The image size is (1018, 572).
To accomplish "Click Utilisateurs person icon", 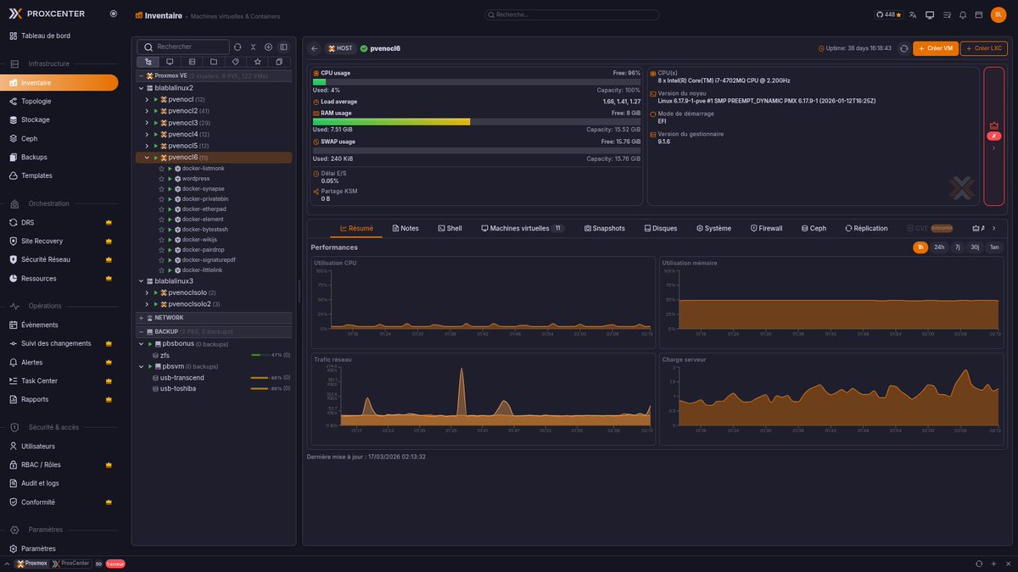I will point(14,446).
